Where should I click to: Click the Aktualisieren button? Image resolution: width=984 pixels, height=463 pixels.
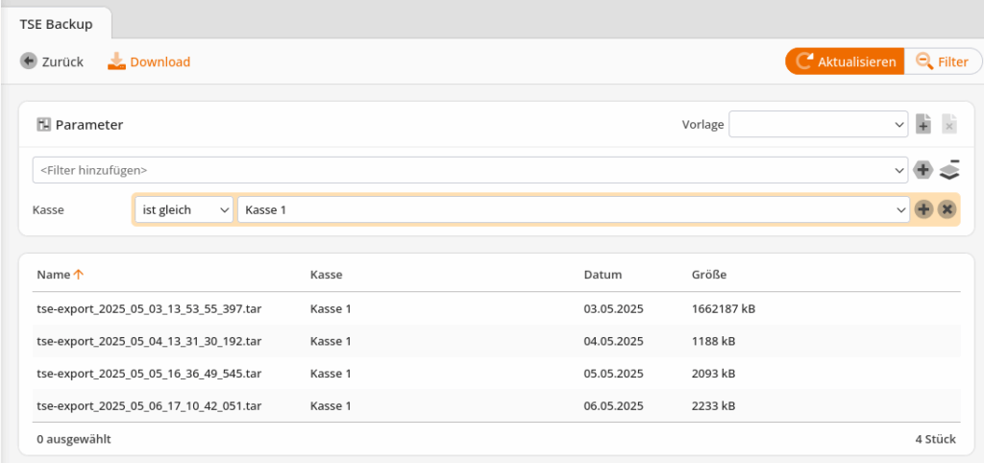(x=845, y=61)
